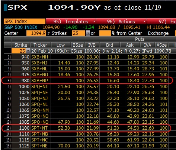Viewport: 176px width, 150px height.
Task: Open the 96) Actions menu
Action: pos(121,21)
